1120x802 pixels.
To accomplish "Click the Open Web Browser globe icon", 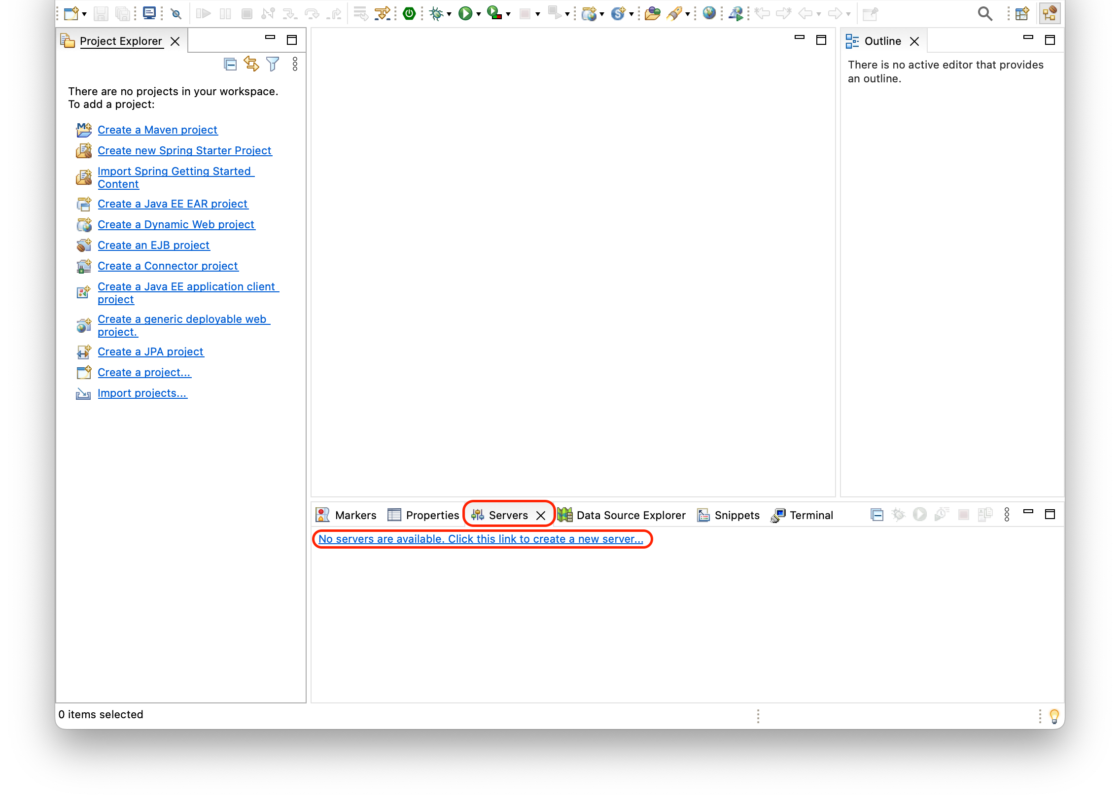I will tap(709, 13).
